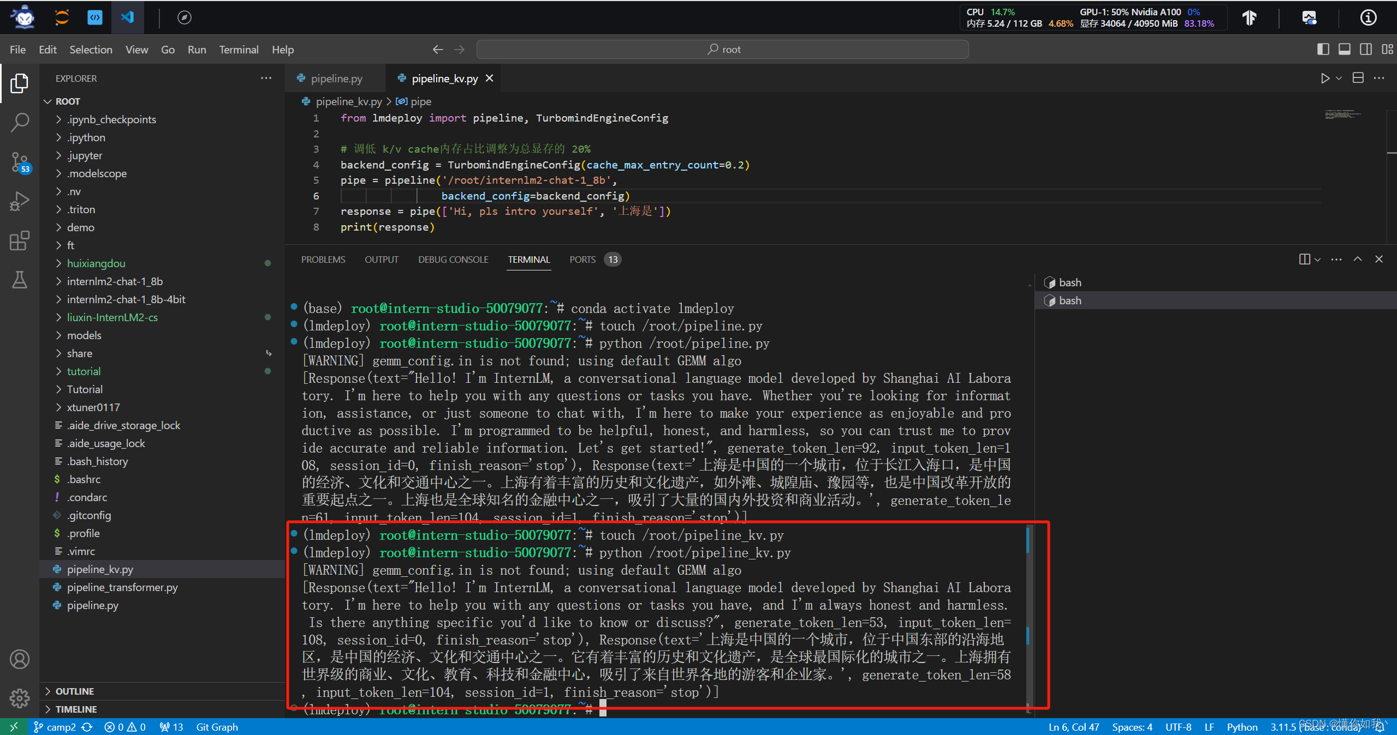Open run options dropdown next to play
The image size is (1397, 735).
(1339, 79)
